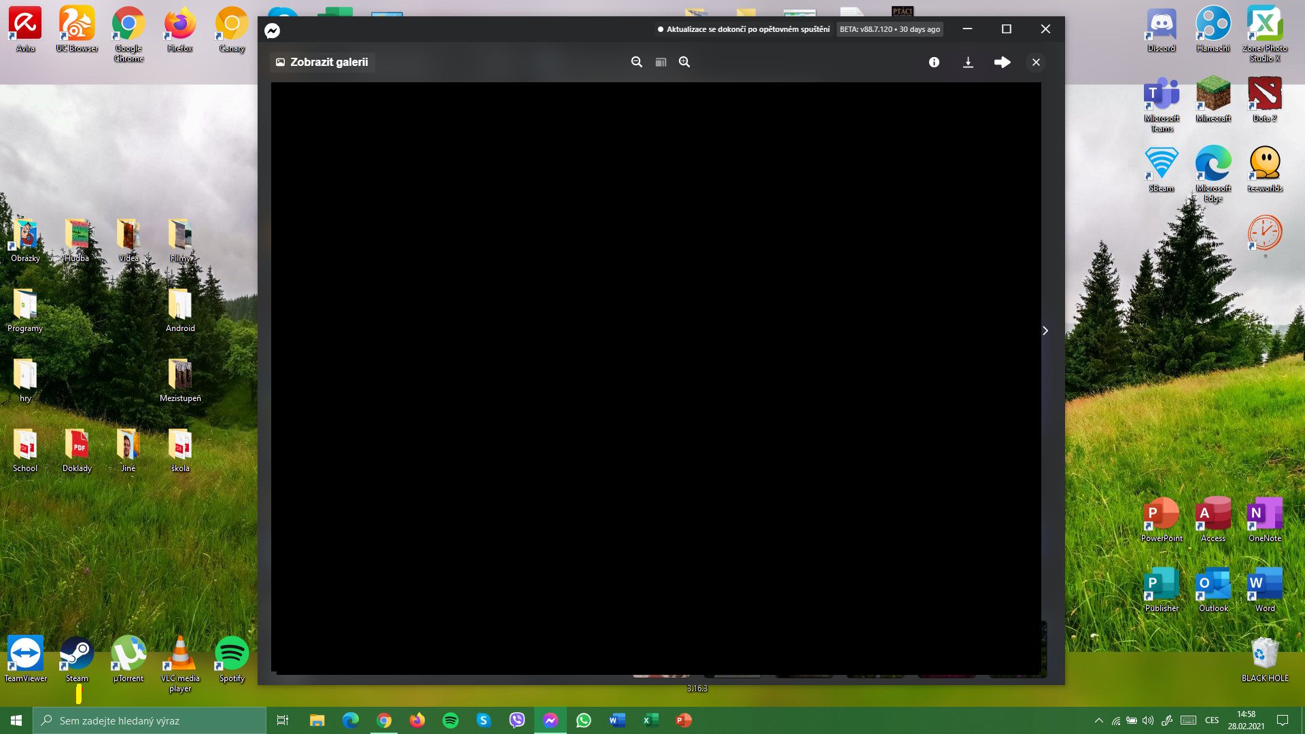The image size is (1305, 734).
Task: Close the image viewer overlay
Action: point(1036,62)
